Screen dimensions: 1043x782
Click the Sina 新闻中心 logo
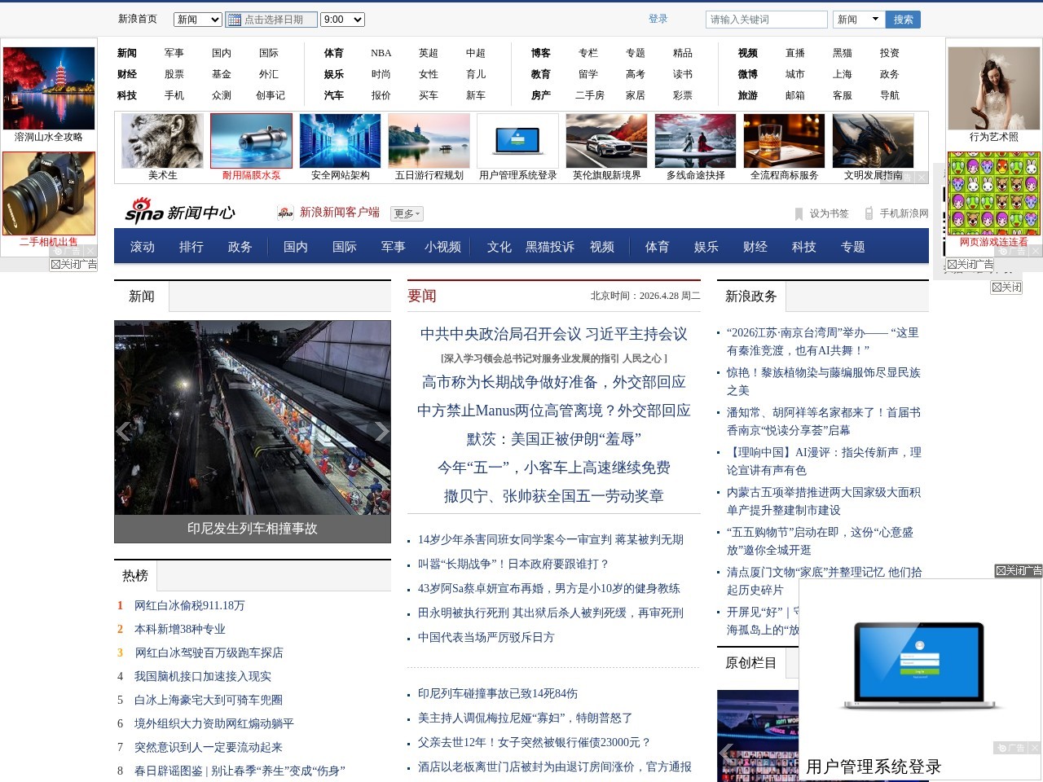179,211
